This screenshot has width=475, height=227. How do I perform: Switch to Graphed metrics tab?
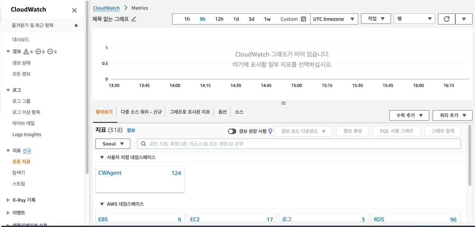(x=190, y=112)
